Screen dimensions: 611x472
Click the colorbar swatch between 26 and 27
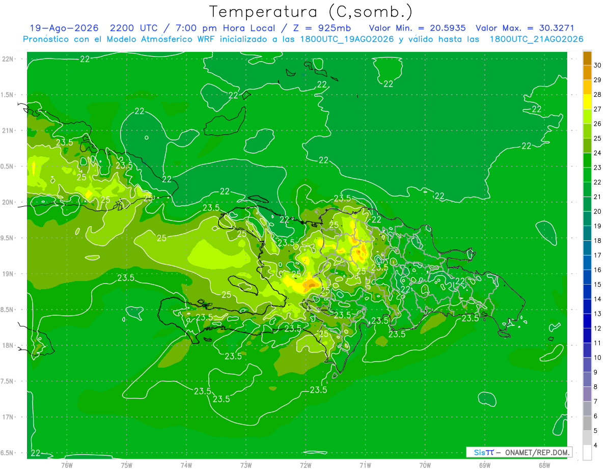coord(587,116)
